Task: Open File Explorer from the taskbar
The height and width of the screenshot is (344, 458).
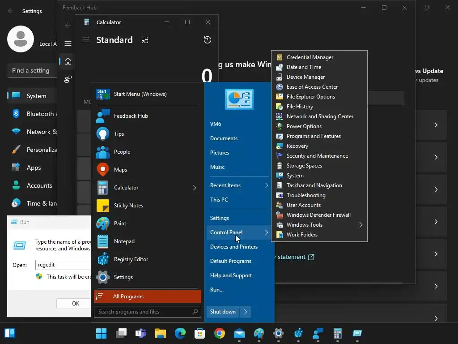Action: click(x=161, y=333)
